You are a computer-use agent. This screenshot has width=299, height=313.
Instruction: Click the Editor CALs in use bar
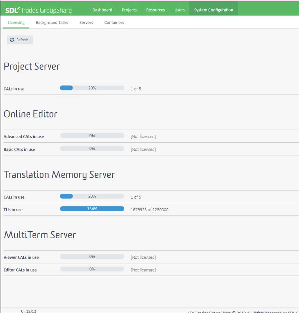click(92, 269)
